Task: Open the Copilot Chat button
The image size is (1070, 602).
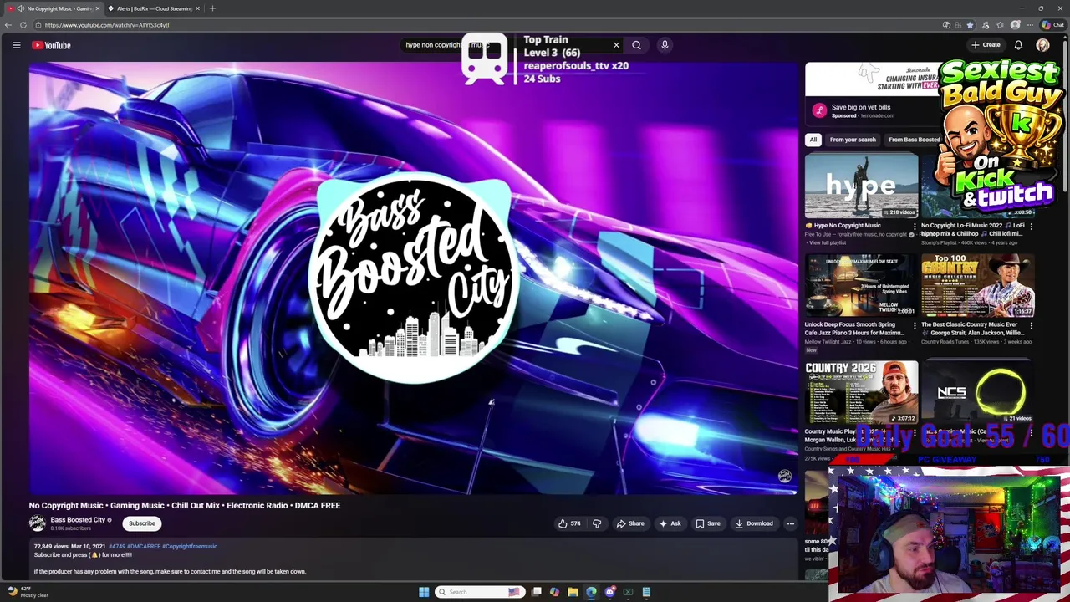Action: (1052, 25)
